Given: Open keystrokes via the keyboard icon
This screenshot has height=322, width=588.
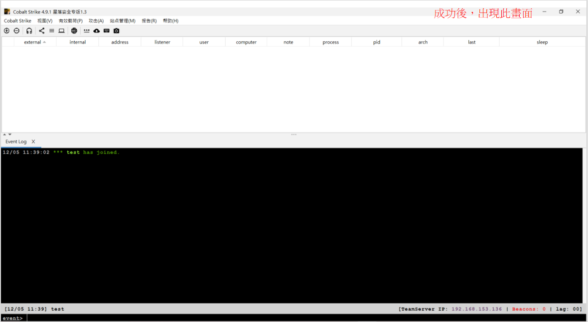Looking at the screenshot, I should (107, 31).
